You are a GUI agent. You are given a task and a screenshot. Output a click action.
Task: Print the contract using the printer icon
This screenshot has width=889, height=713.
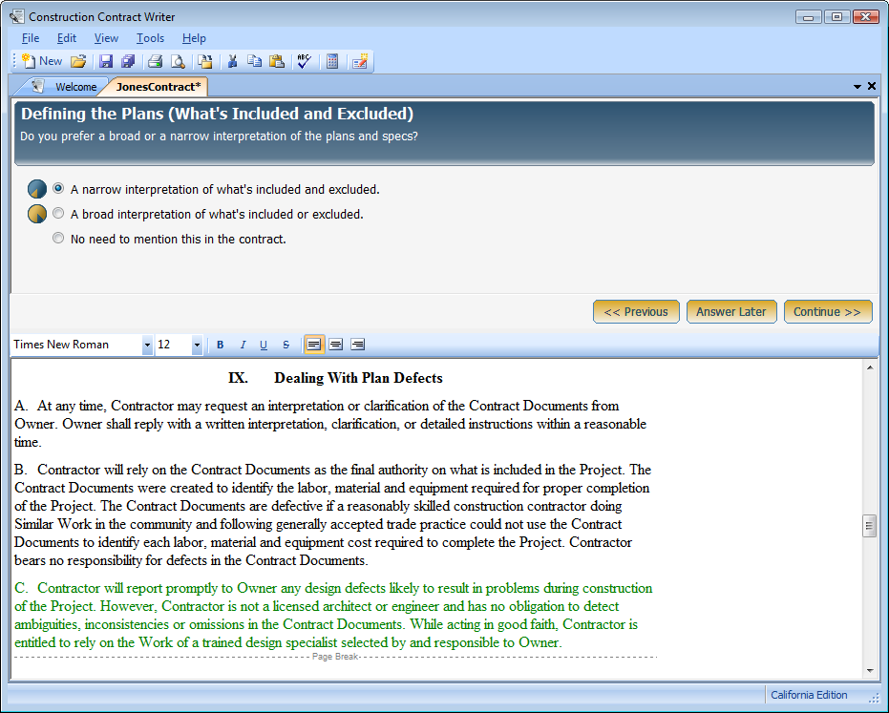156,61
